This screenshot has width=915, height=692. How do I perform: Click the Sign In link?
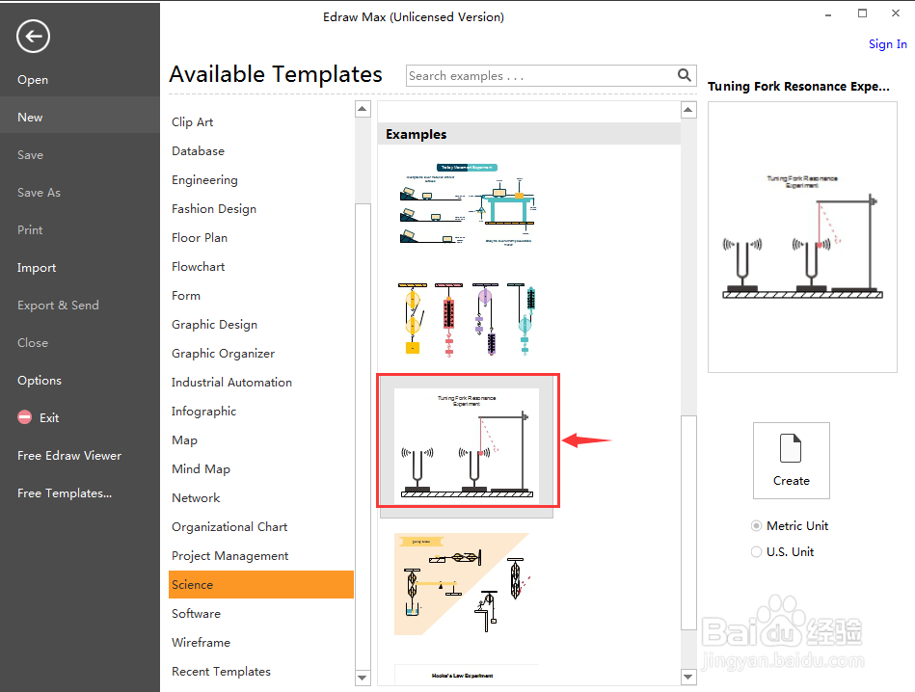pos(888,44)
